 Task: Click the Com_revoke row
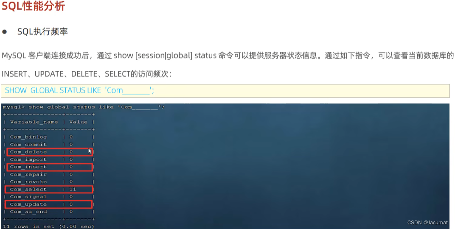49,182
